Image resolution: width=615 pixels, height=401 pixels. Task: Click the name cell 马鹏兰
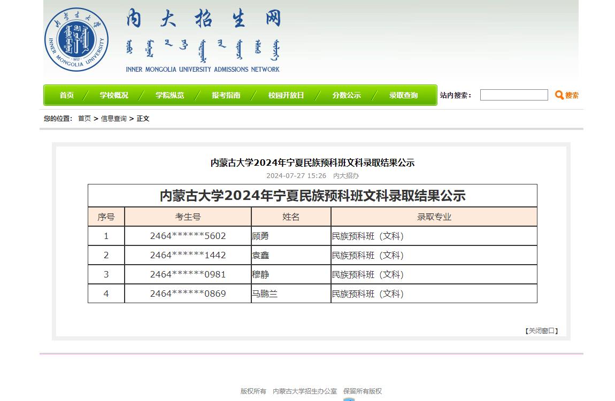291,294
